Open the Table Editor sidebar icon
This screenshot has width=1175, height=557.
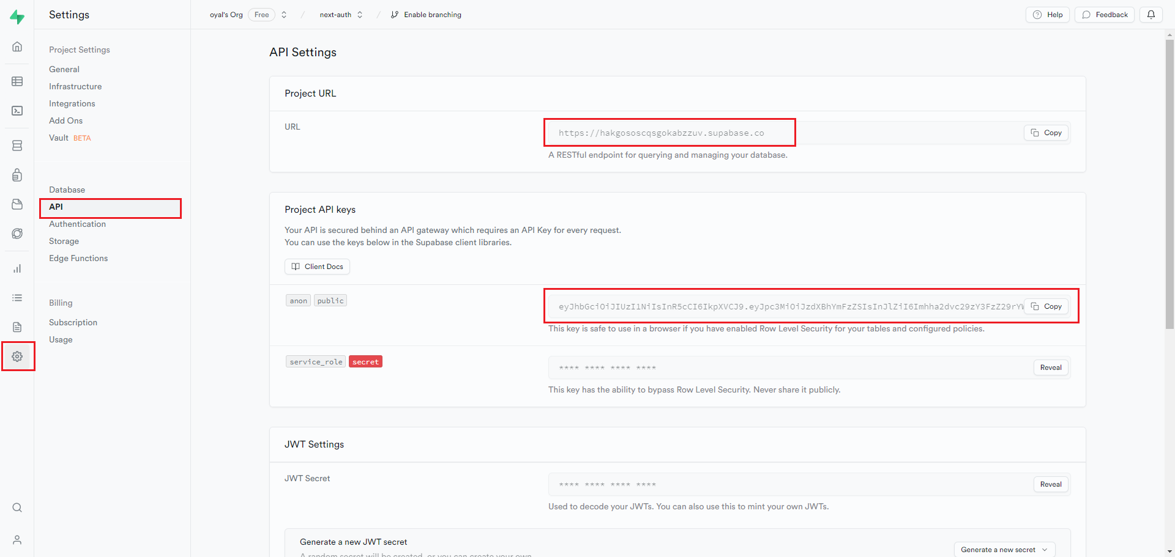tap(17, 81)
